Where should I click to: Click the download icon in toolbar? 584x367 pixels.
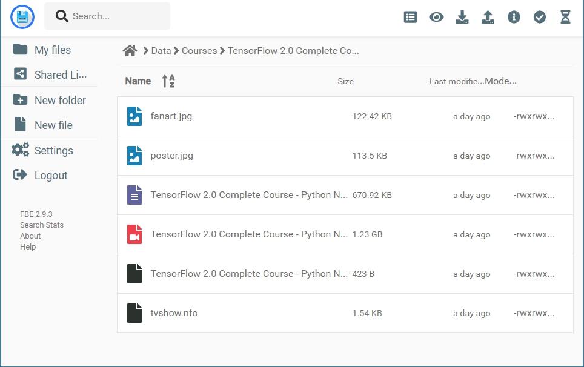pos(462,17)
